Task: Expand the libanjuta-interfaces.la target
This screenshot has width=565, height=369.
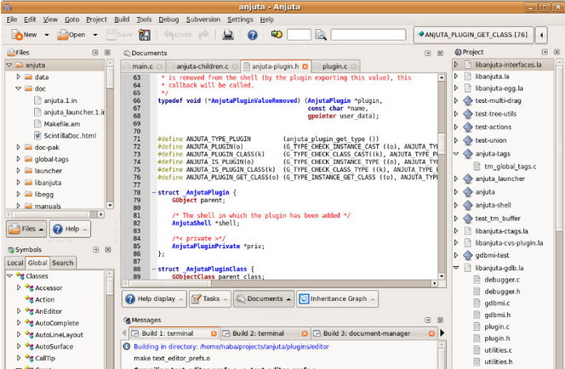Action: pos(456,65)
